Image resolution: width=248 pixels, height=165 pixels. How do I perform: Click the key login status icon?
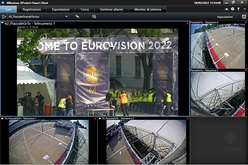[238, 9]
